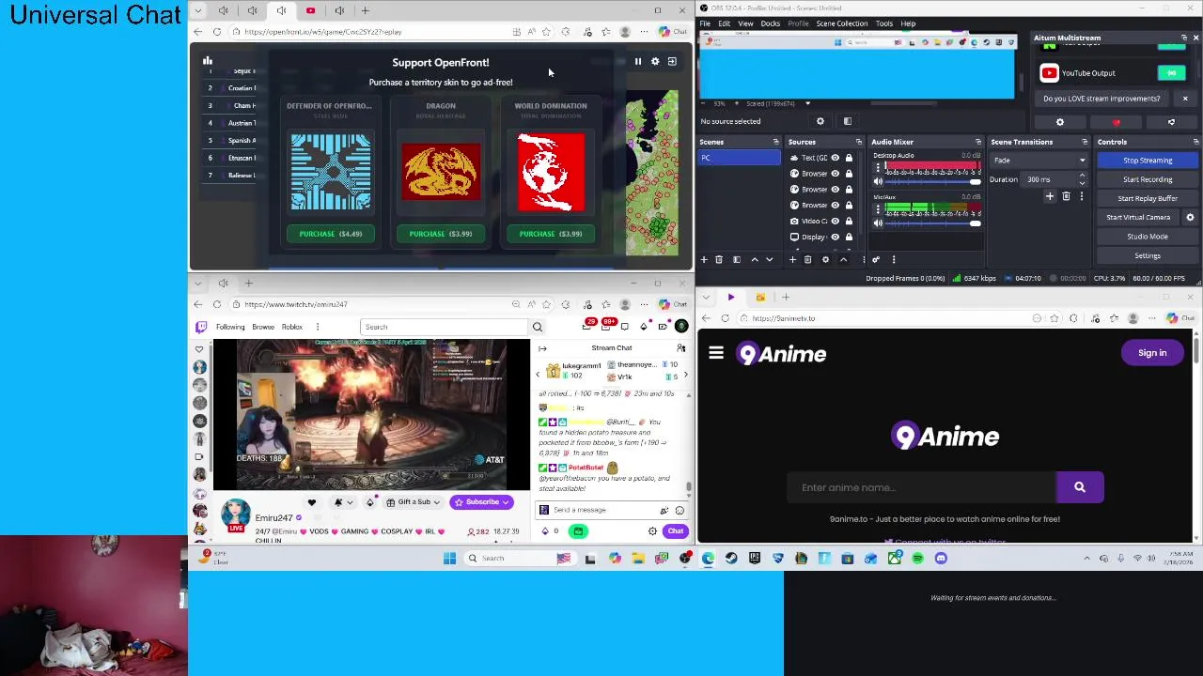Expand Gift a Sub dropdown
Viewport: 1203px width, 676px height.
[437, 502]
